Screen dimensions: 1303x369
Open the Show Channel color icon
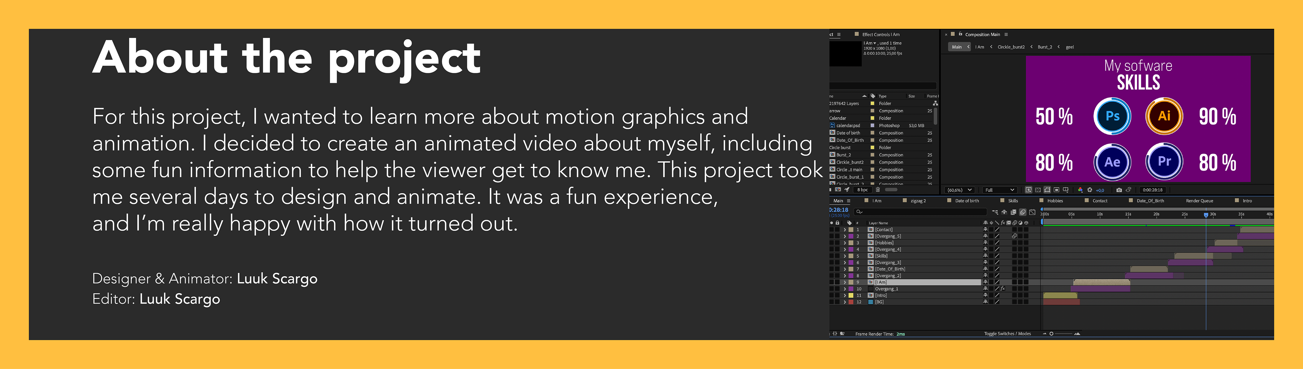coord(1080,190)
